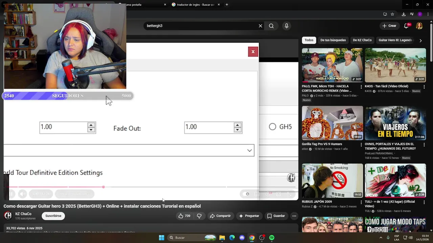Open the ItZ ChaCo channel link
This screenshot has width=433, height=243.
[x=23, y=214]
